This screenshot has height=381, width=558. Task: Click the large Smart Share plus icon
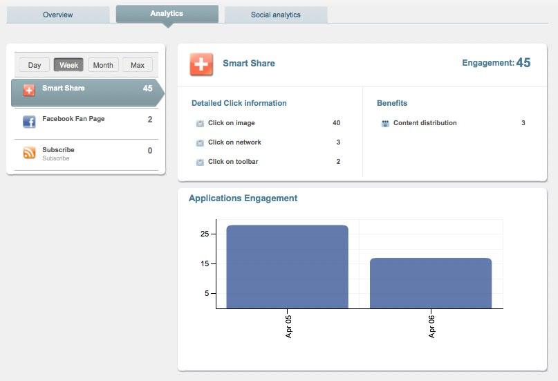coord(201,64)
